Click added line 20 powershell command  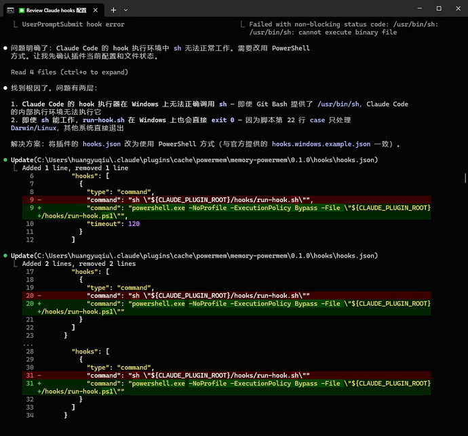[x=227, y=308]
